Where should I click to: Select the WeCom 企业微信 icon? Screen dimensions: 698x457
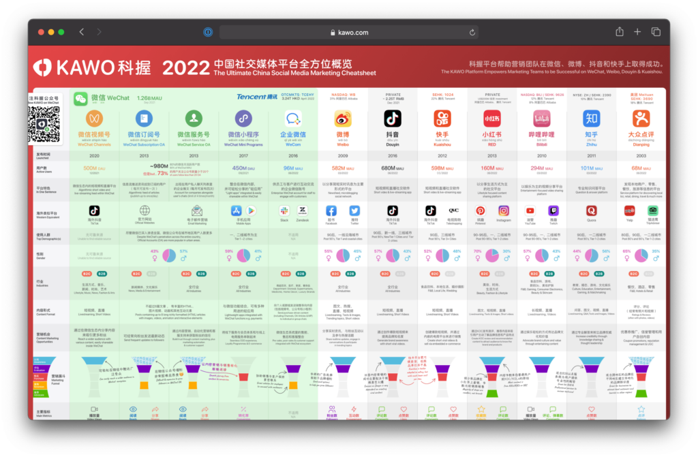[x=293, y=119]
